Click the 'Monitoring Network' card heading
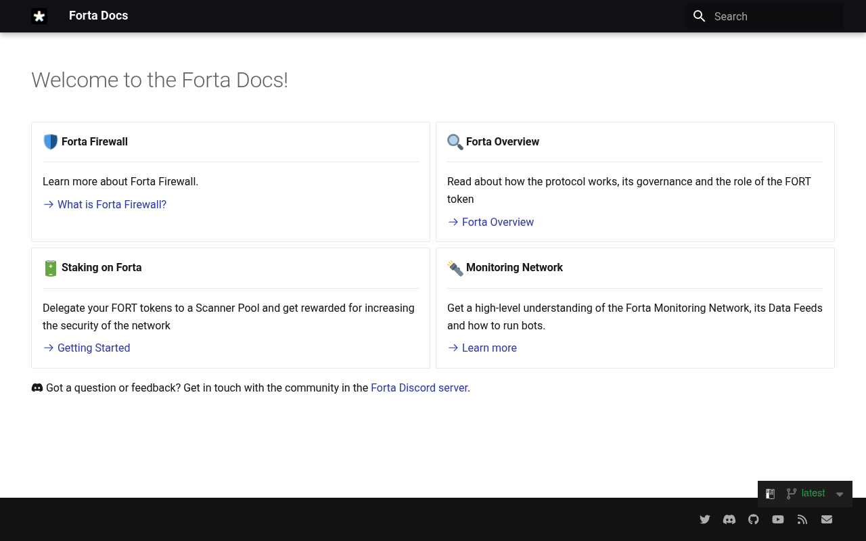Viewport: 866px width, 541px height. (514, 267)
